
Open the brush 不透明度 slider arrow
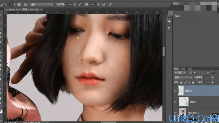coord(75,5)
